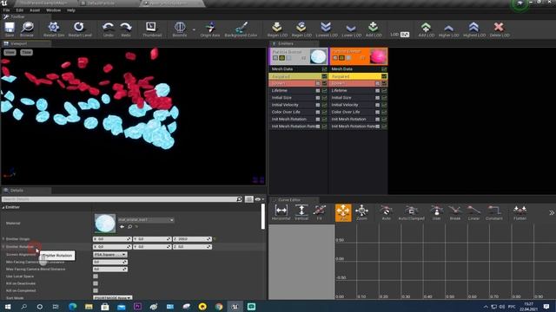Open the Background Color picker
Viewport: 556px width, 312px height.
tap(242, 29)
